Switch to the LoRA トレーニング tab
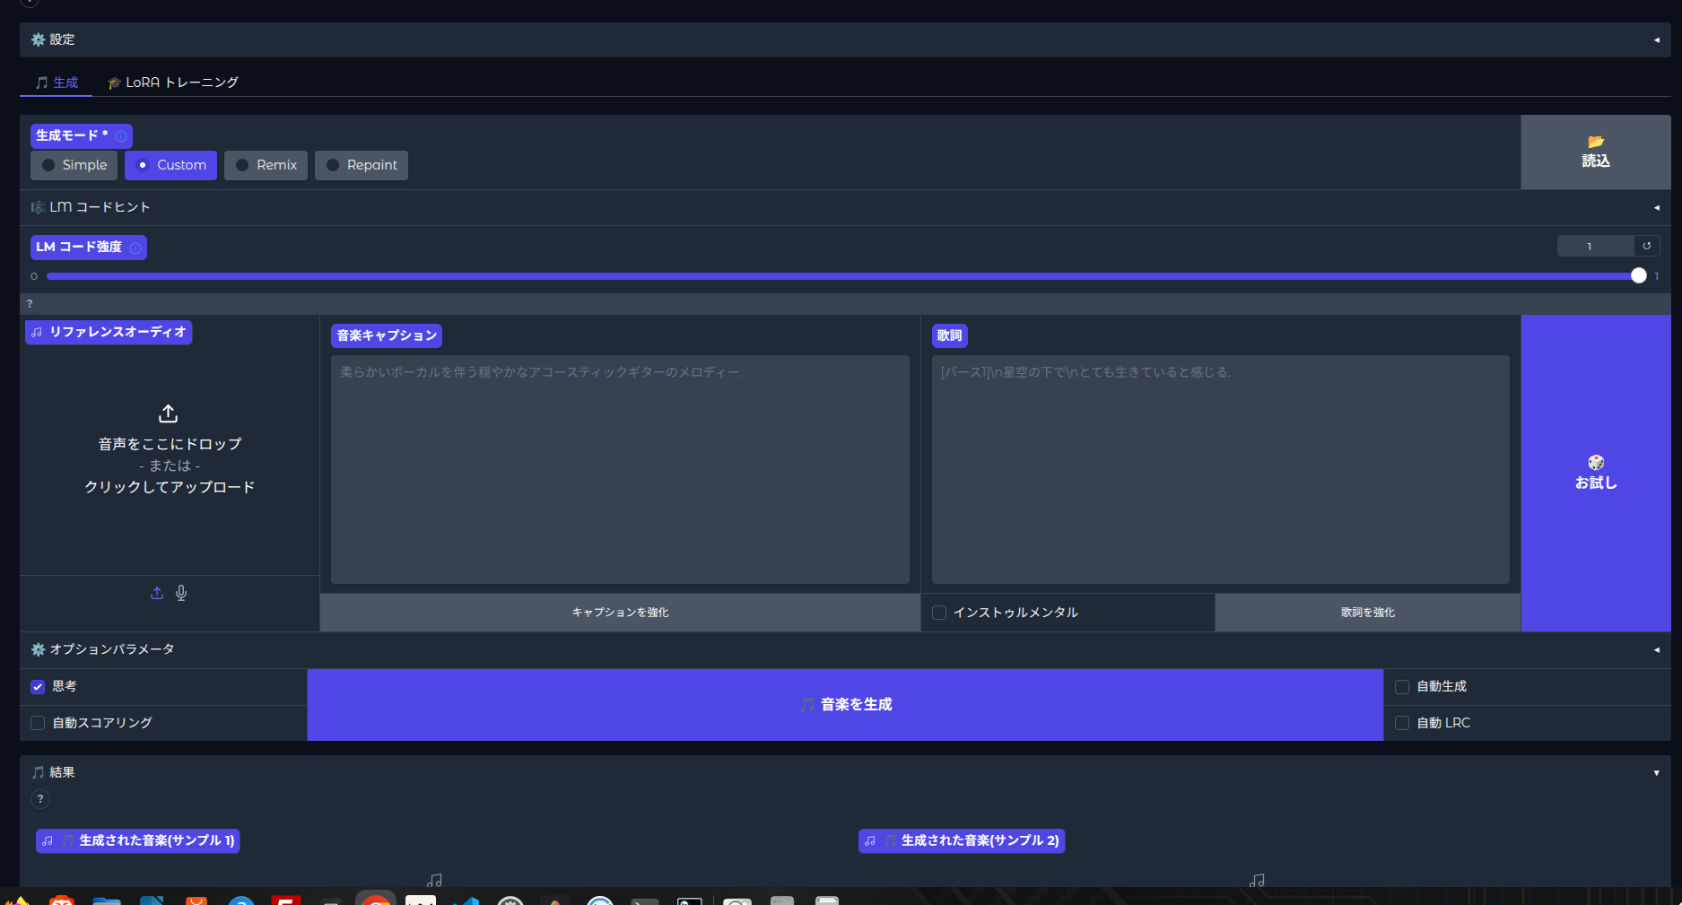Image resolution: width=1682 pixels, height=905 pixels. [x=173, y=83]
